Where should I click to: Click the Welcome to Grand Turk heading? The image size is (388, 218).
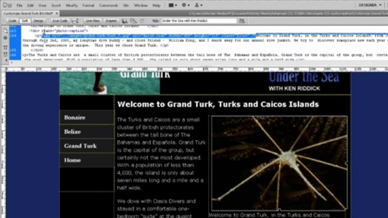(218, 104)
